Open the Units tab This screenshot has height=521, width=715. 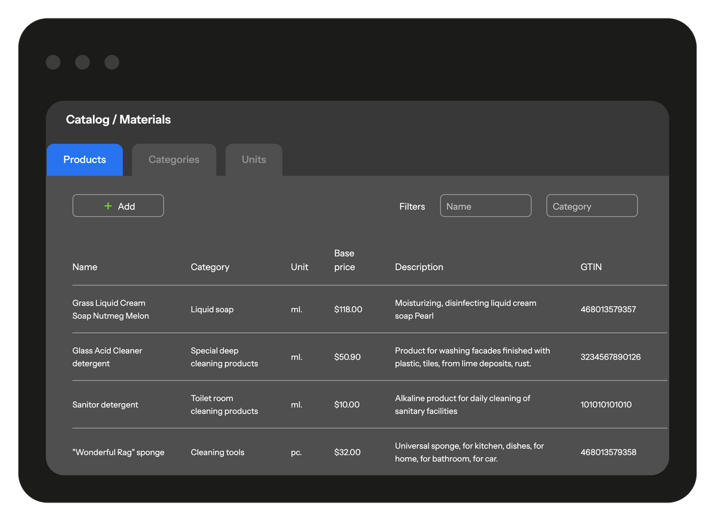253,160
